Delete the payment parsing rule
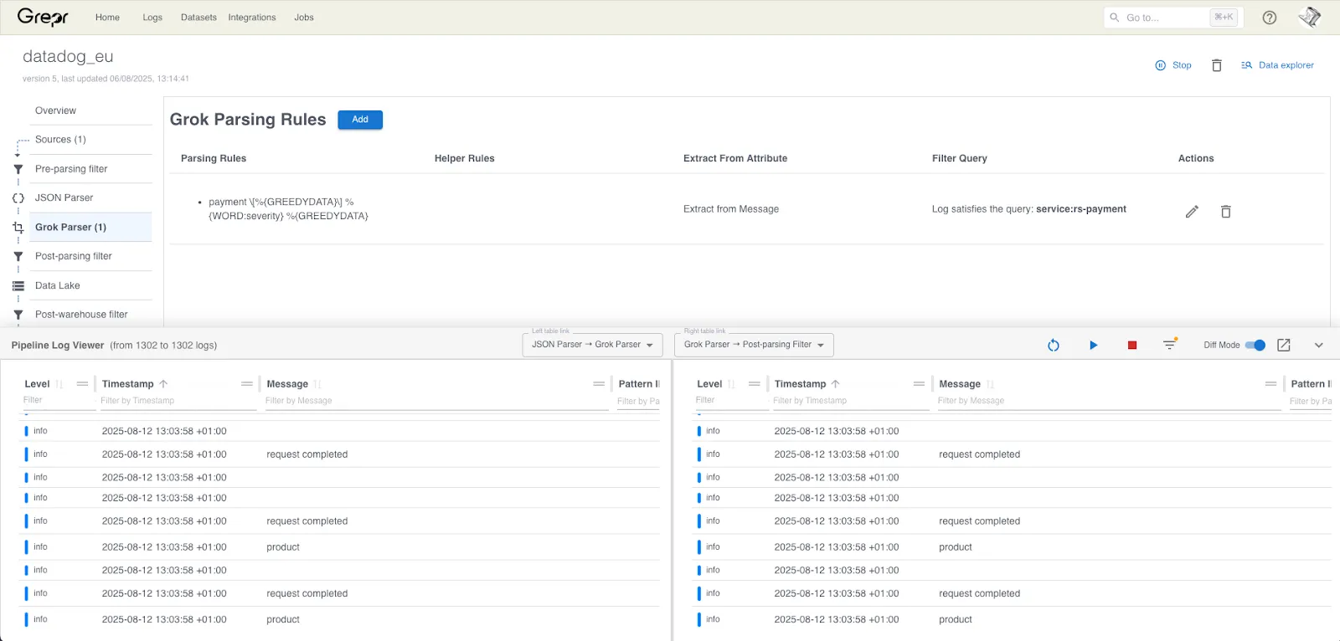This screenshot has height=641, width=1340. [x=1225, y=212]
